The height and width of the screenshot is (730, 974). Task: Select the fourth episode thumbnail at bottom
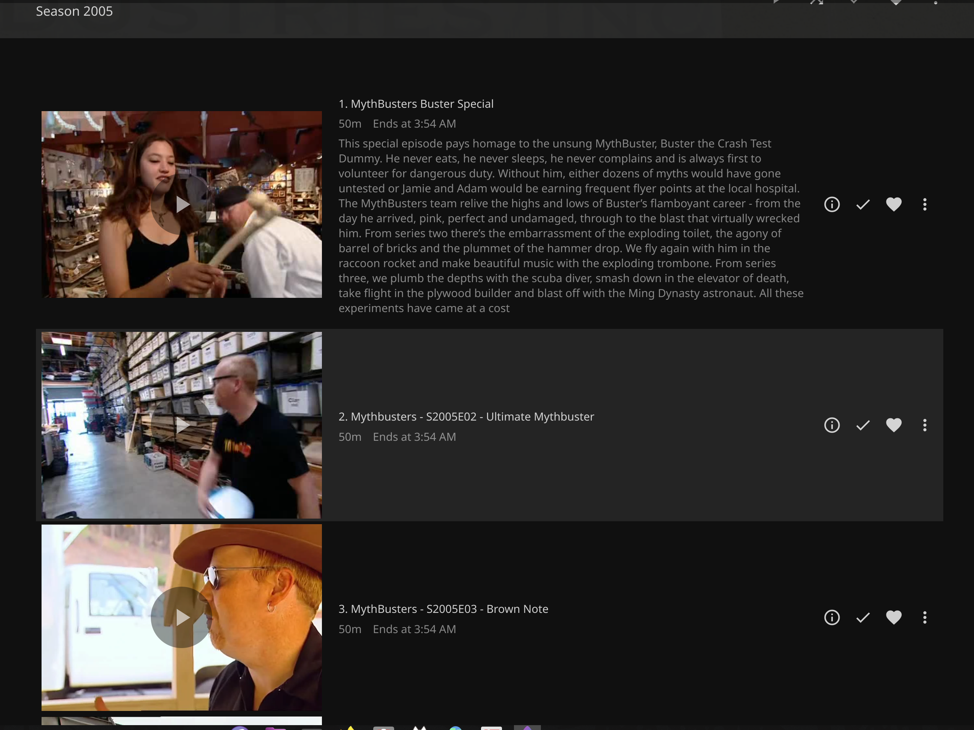182,721
